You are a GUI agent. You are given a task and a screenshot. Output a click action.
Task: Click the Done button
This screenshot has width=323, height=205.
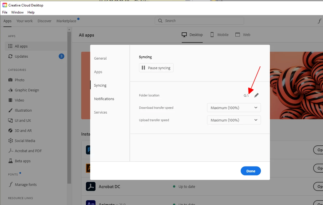click(x=251, y=171)
